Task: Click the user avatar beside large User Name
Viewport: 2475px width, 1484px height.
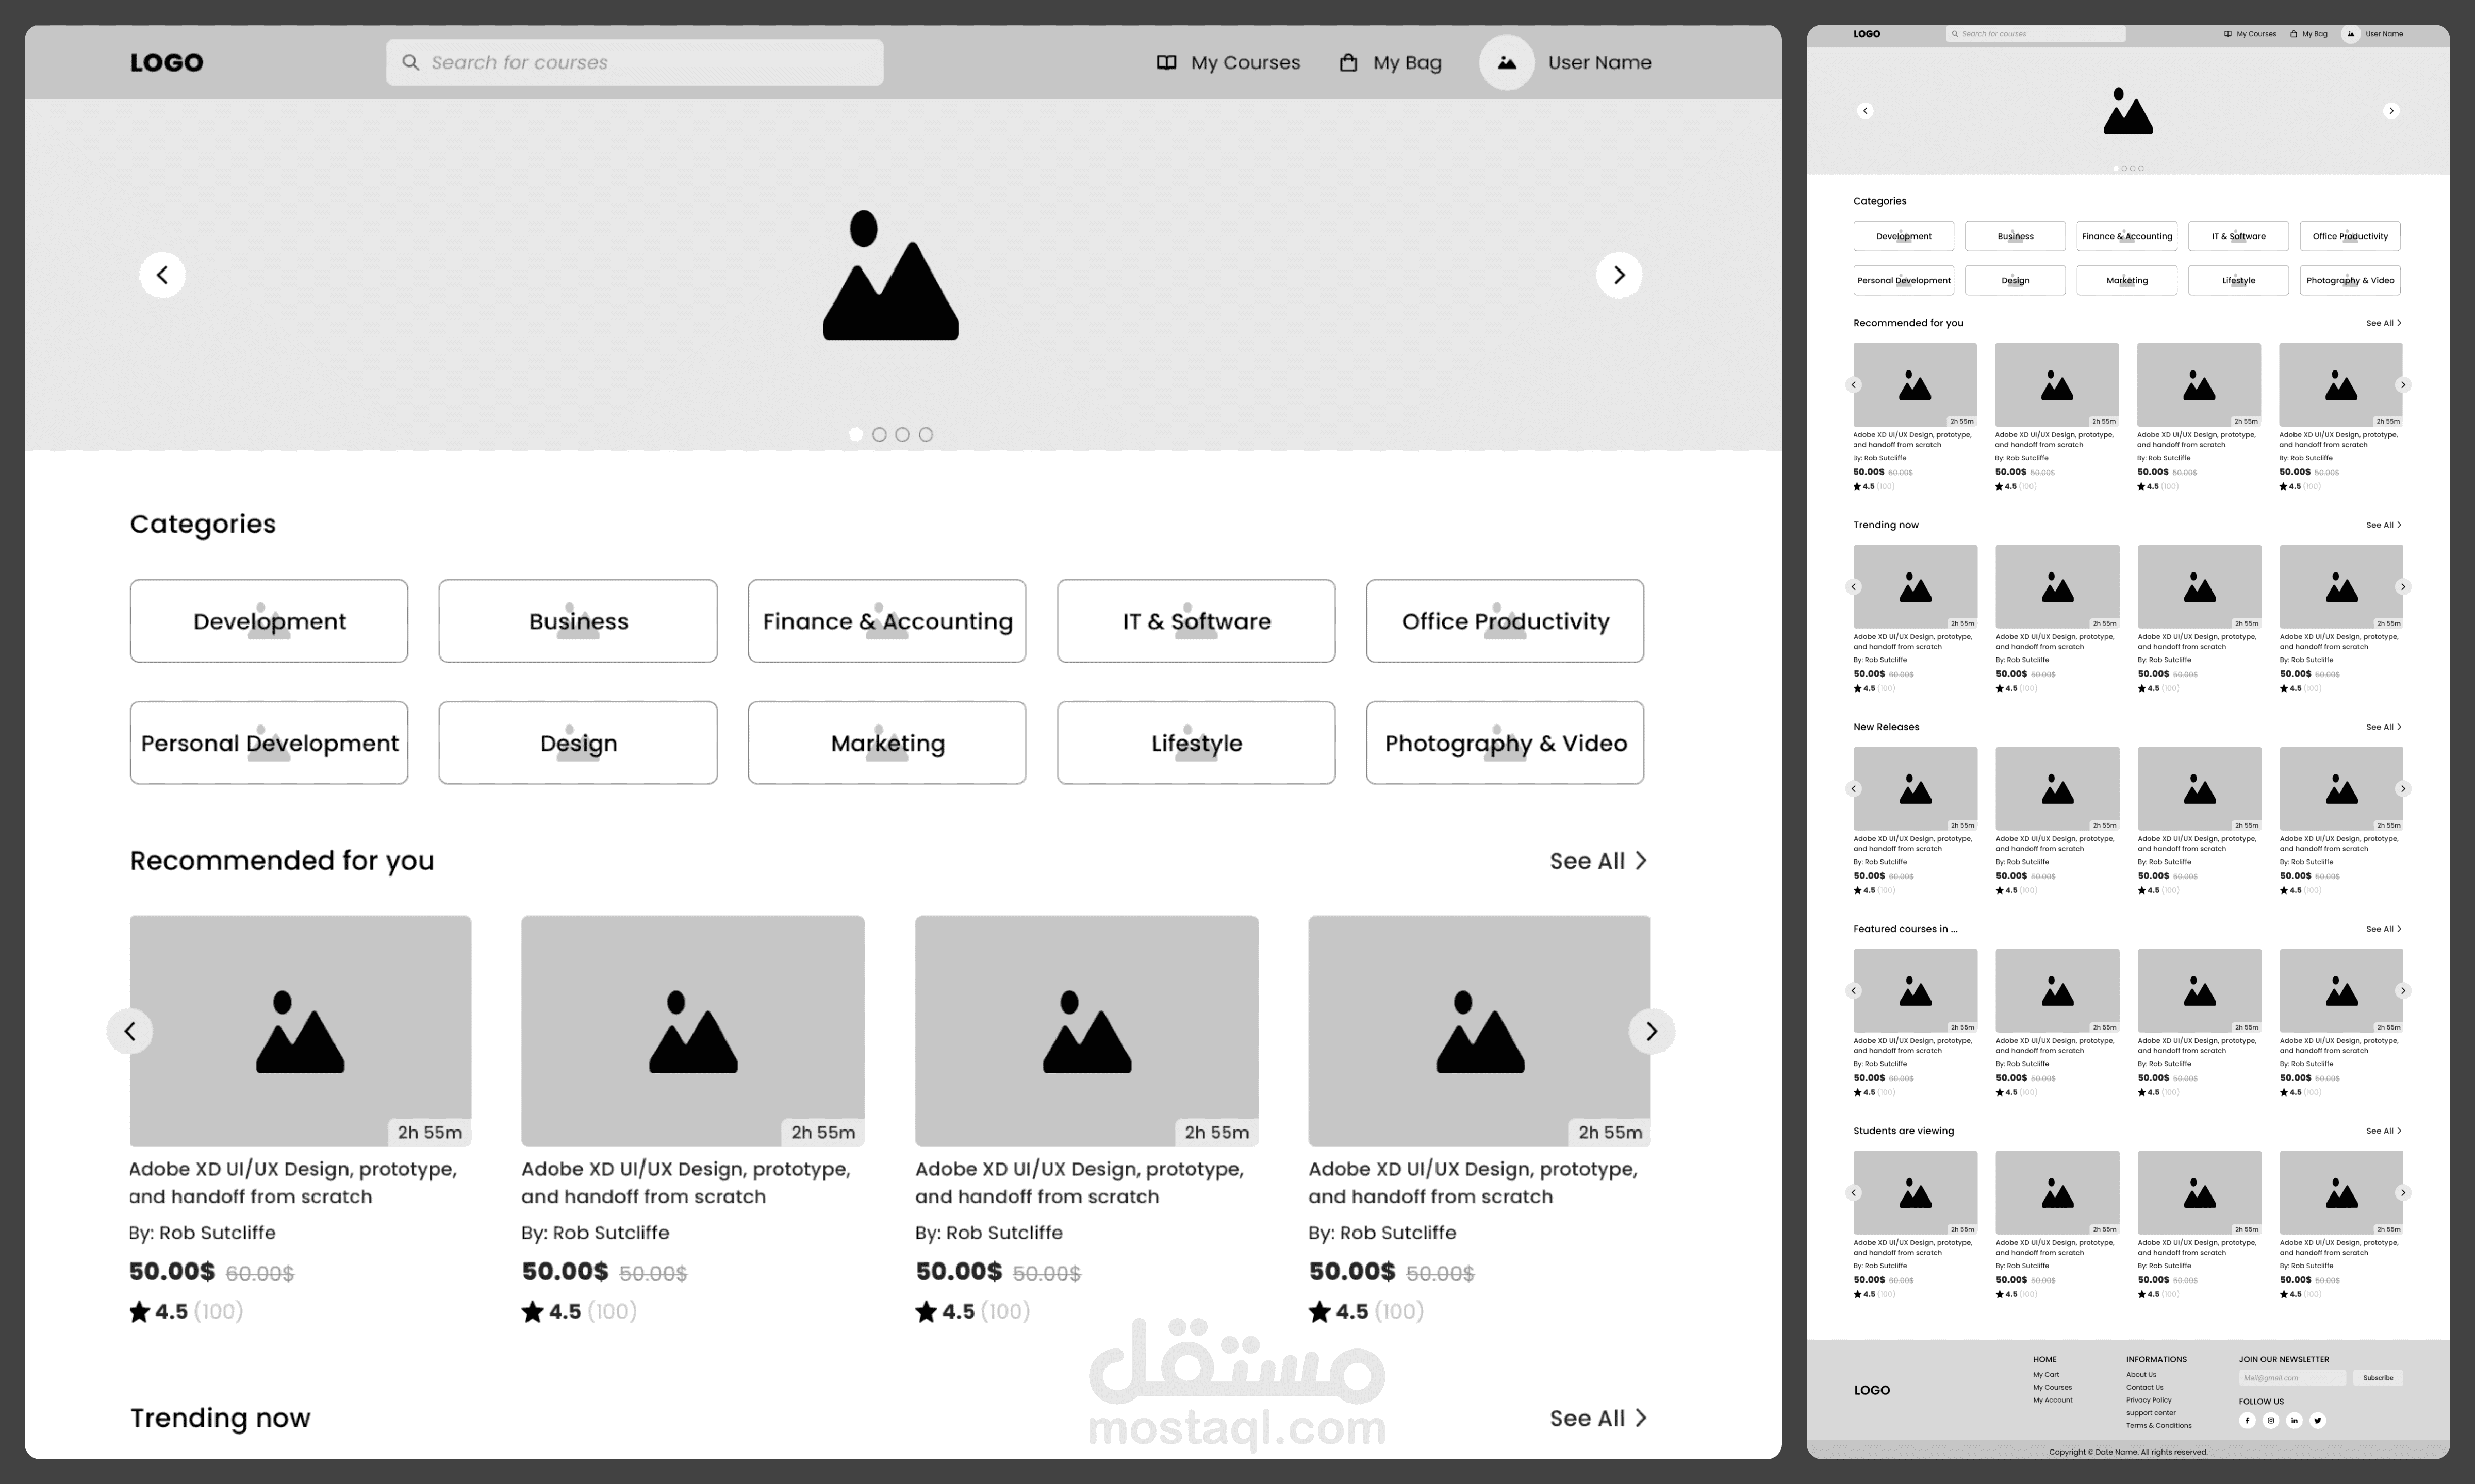Action: [x=1507, y=63]
